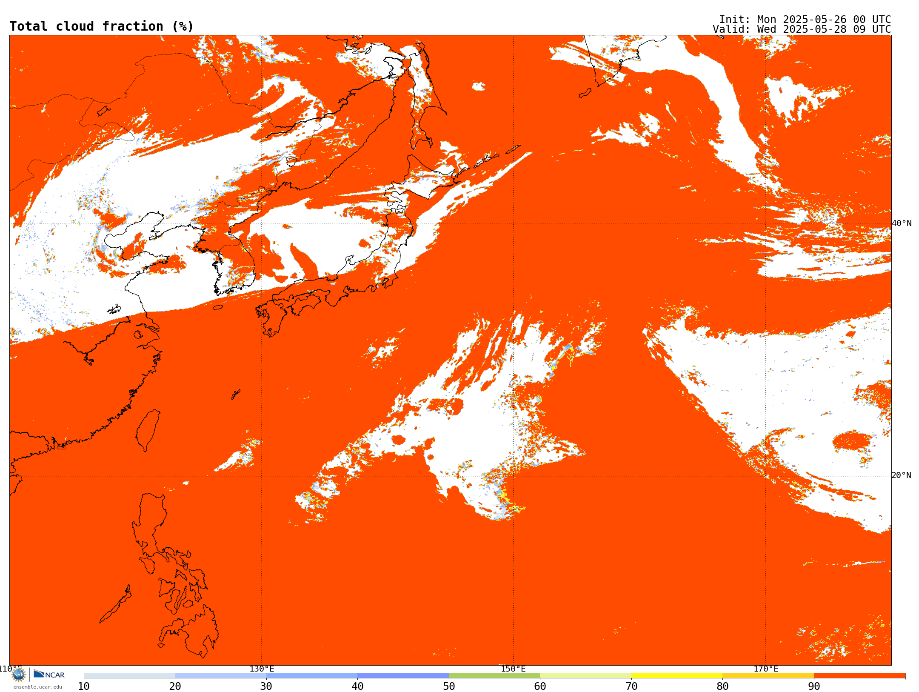Click the colorbar tick label 60
Screen dimensions: 919x692
click(540, 686)
